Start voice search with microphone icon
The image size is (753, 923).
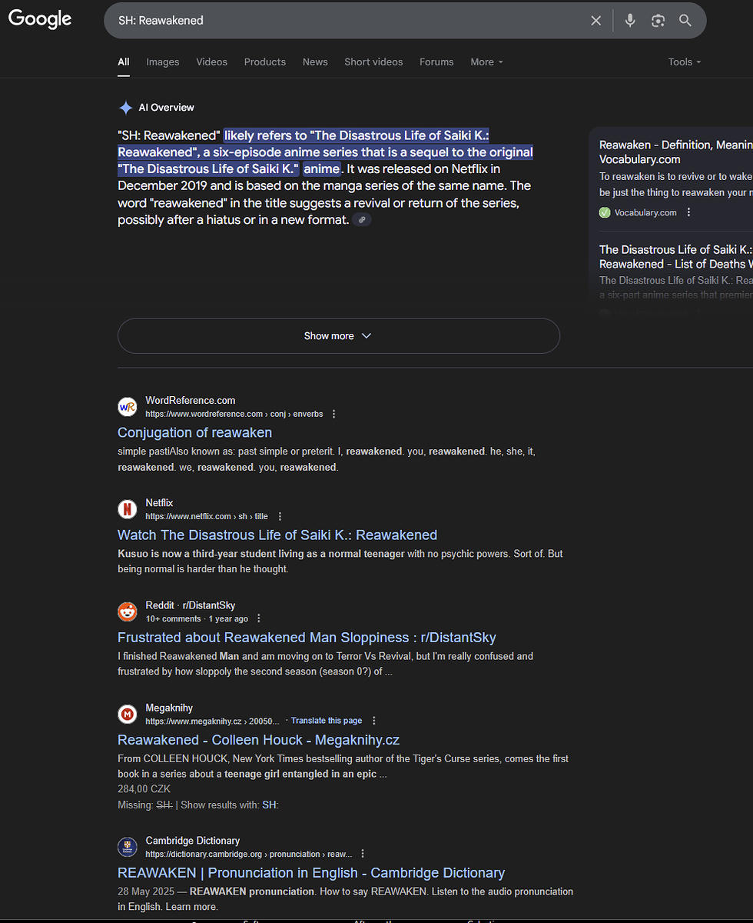(630, 21)
